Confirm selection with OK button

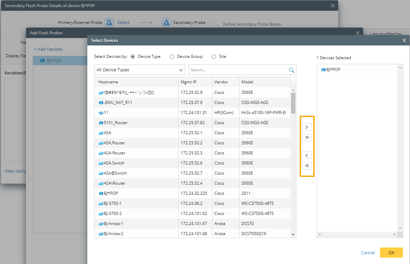391,253
